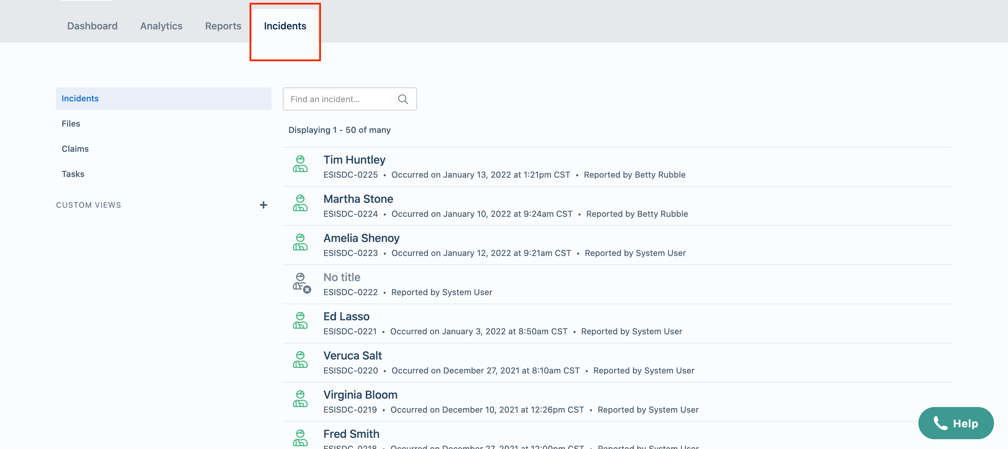
Task: Click the ESISDC-0225 incident number
Action: point(350,175)
